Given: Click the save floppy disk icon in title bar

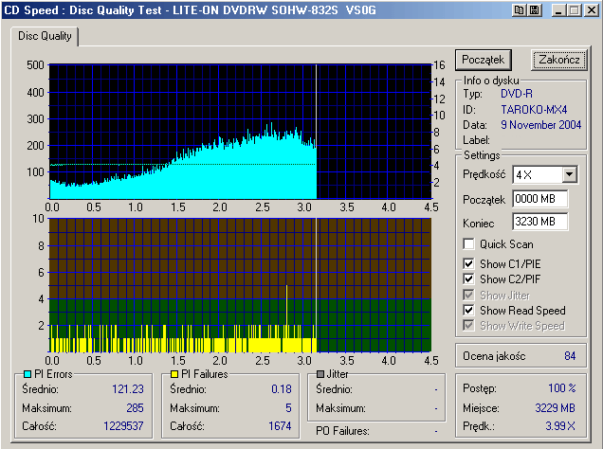Looking at the screenshot, I should 534,10.
